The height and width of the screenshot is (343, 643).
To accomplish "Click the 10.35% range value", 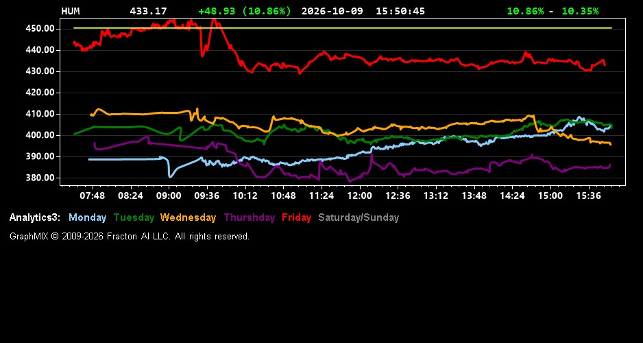I will coord(580,11).
